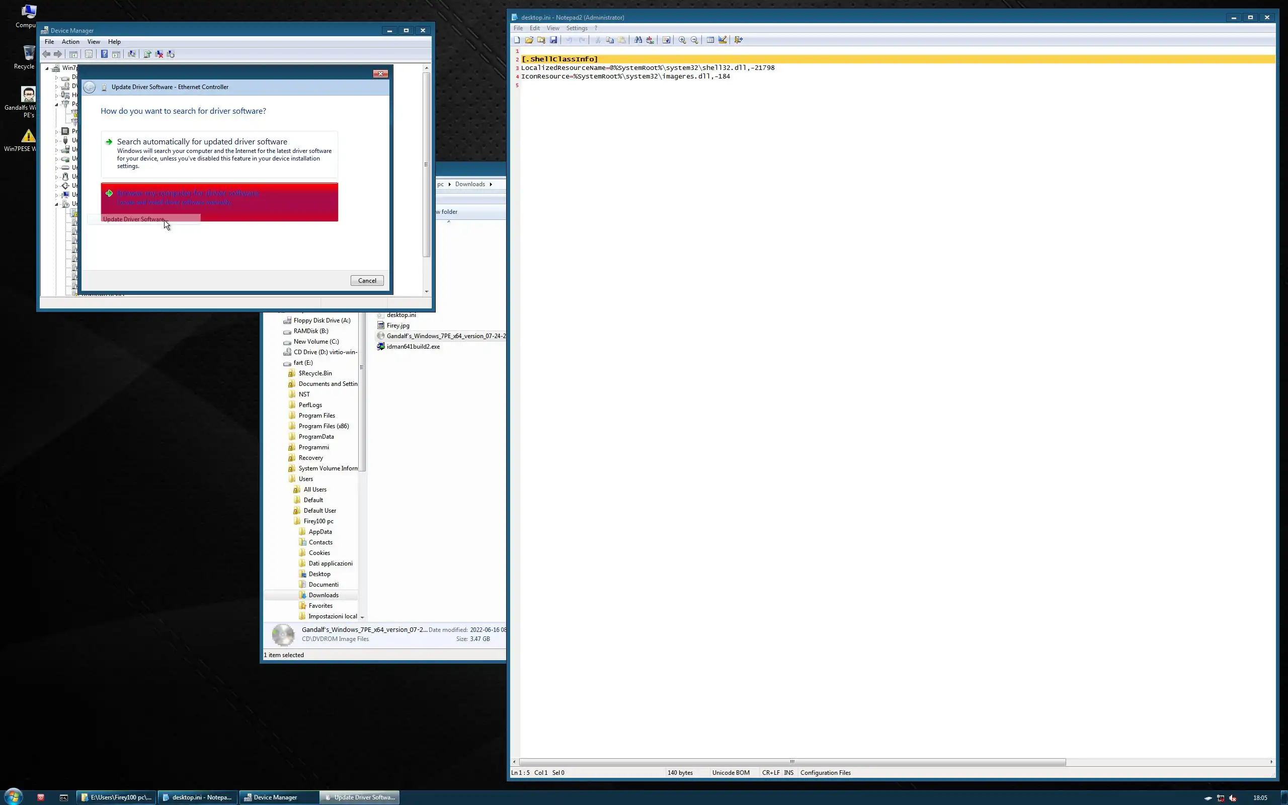Open the Settings menu in Notepad2

pyautogui.click(x=577, y=28)
